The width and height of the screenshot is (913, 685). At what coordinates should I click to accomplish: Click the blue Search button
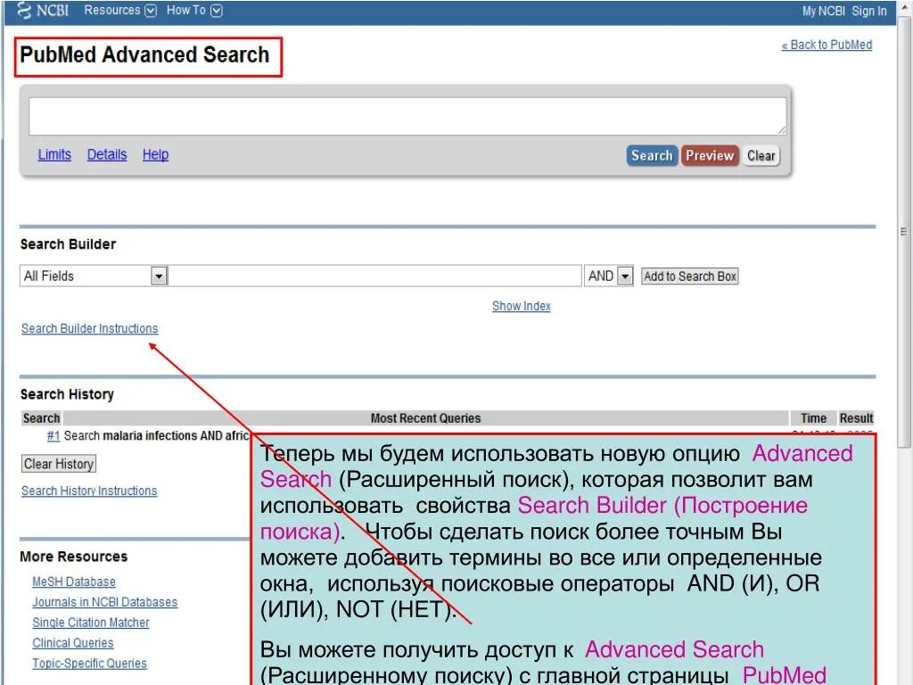tap(652, 155)
